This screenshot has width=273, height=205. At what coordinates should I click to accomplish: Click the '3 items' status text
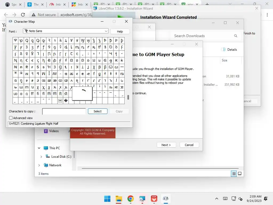pyautogui.click(x=43, y=174)
